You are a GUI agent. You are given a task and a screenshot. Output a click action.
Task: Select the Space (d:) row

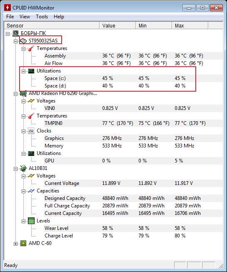[133, 86]
